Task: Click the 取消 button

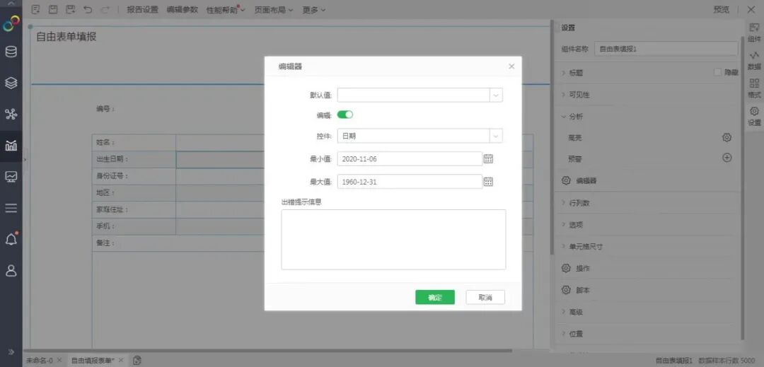Action: point(485,298)
